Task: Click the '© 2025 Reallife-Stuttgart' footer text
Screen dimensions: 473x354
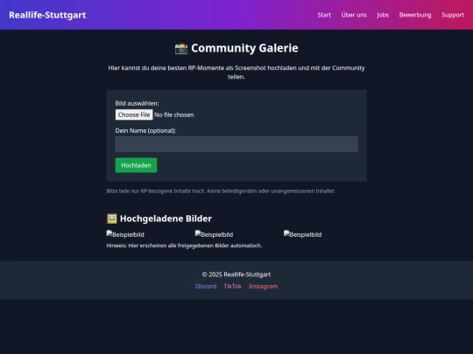Action: 236,274
